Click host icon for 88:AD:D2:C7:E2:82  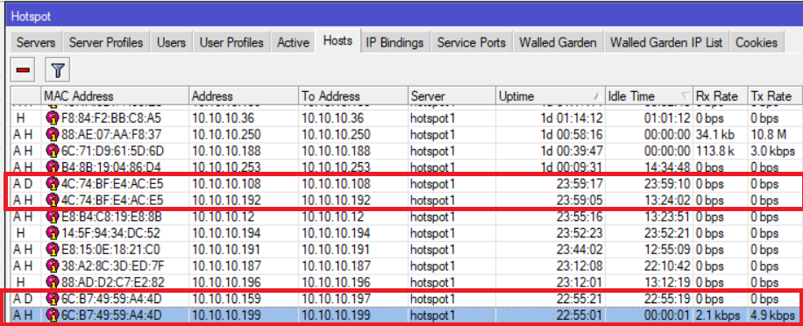[53, 282]
